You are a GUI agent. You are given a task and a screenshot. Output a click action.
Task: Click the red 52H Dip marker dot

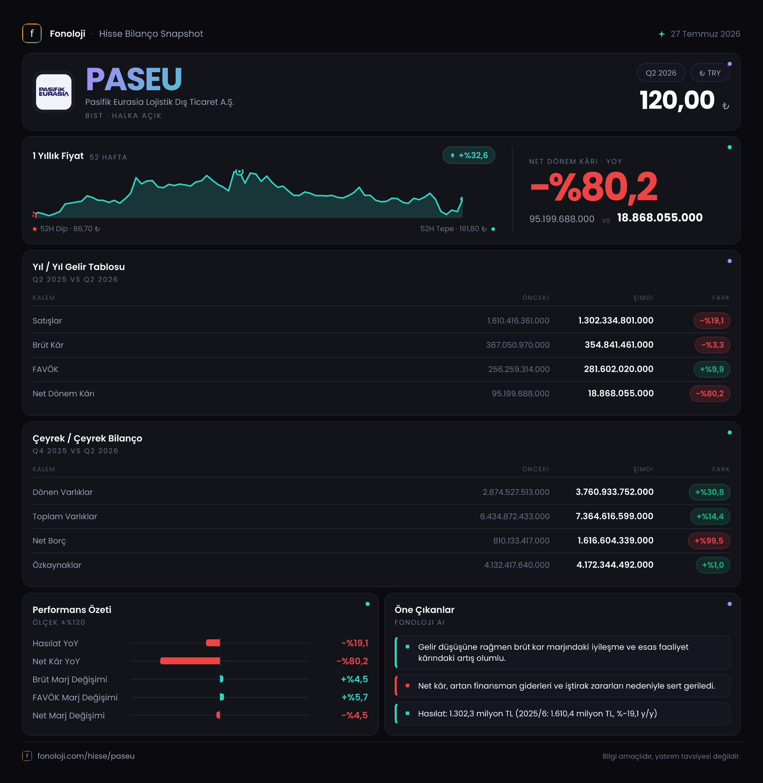35,229
